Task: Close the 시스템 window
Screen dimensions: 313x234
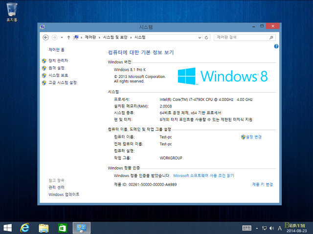Action: point(273,26)
